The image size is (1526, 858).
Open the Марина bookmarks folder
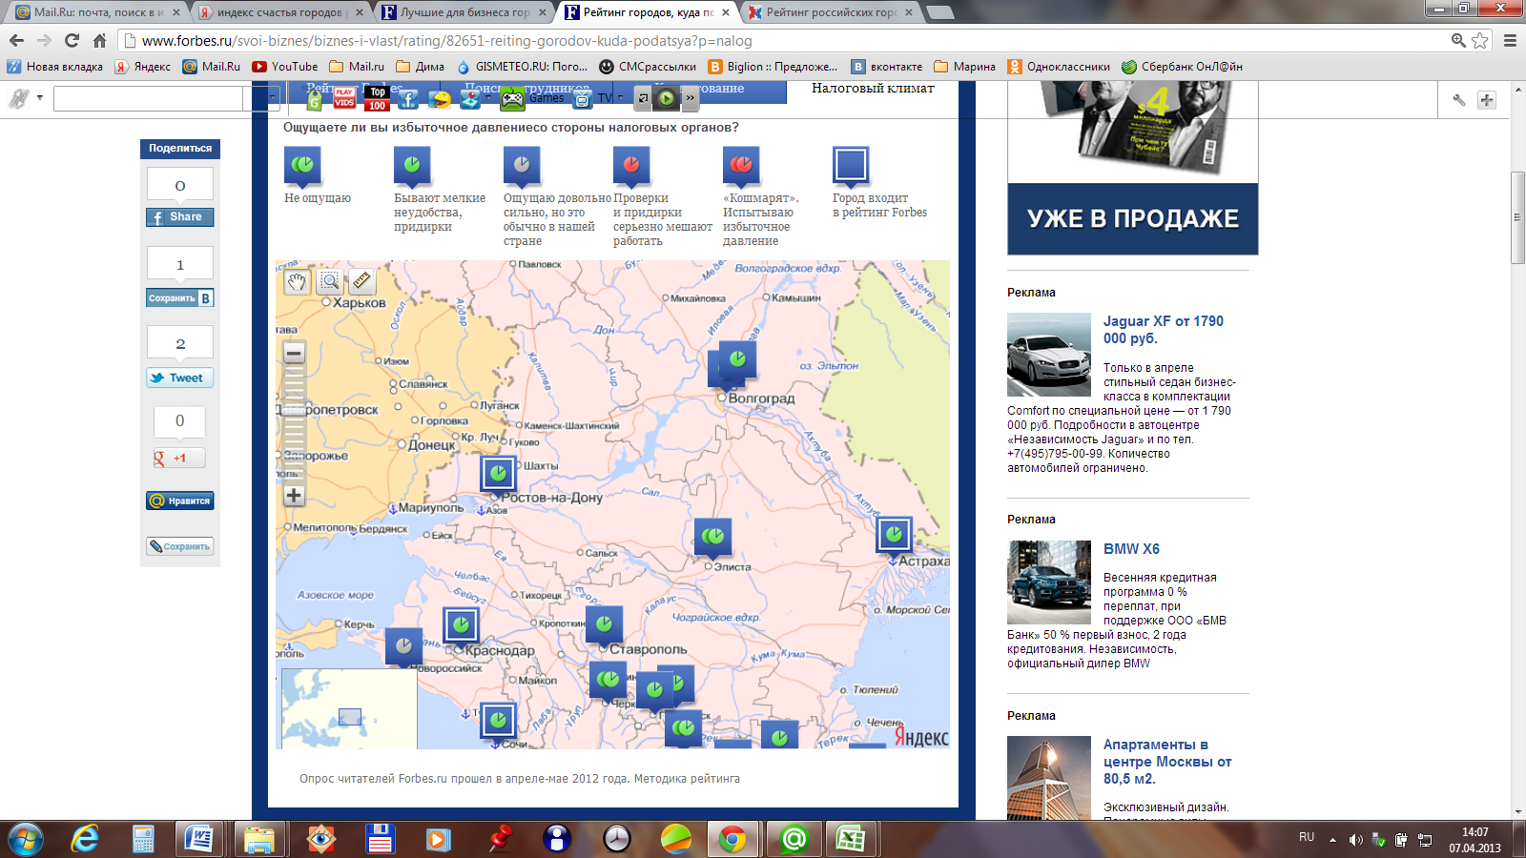(x=965, y=67)
